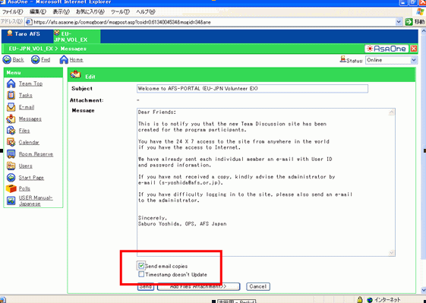Screen dimensions: 426x303
Task: Open the 編集(E) menu
Action: (x=38, y=11)
